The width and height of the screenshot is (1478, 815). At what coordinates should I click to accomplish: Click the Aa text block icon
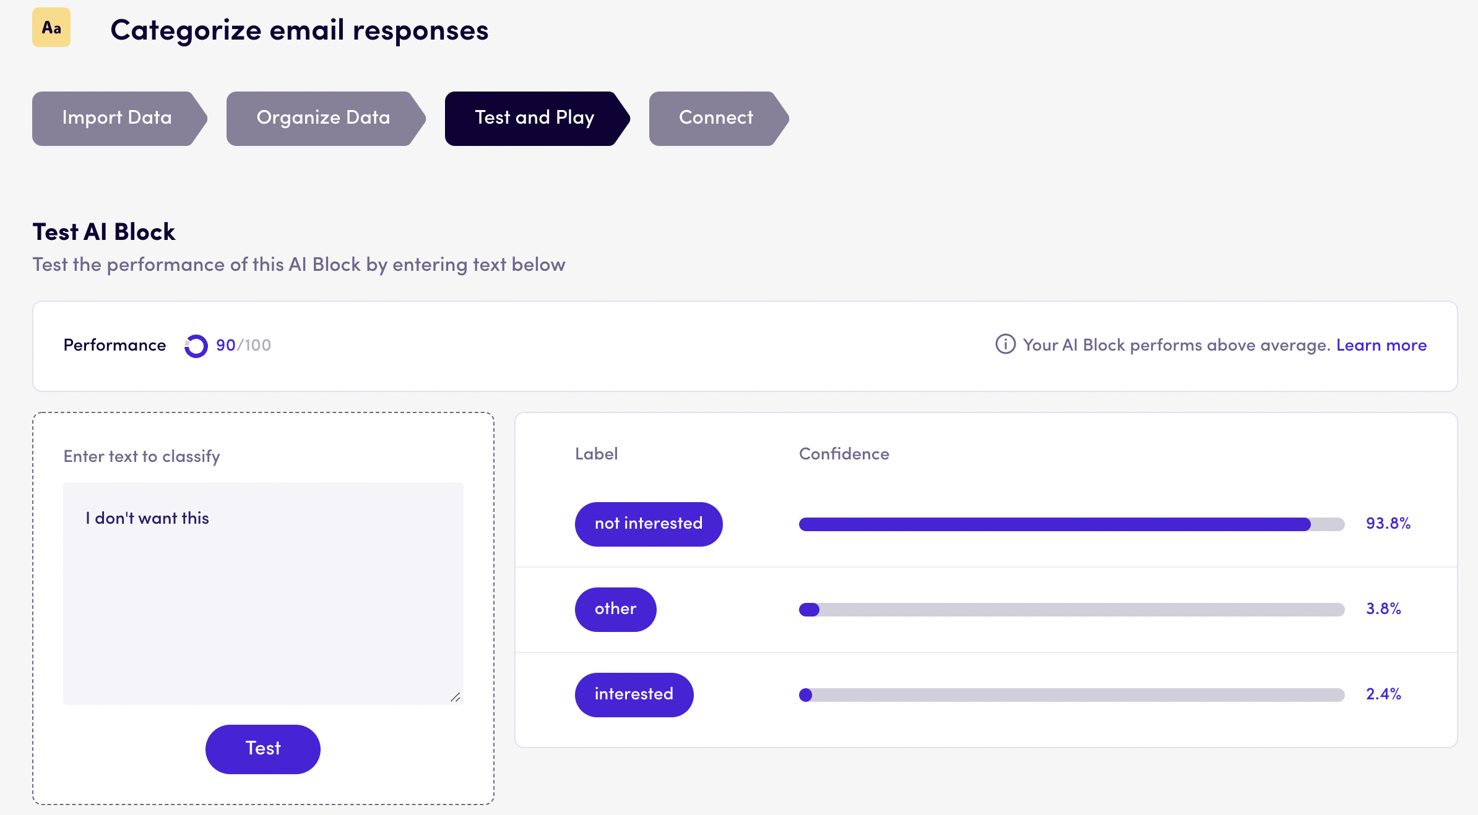tap(51, 27)
